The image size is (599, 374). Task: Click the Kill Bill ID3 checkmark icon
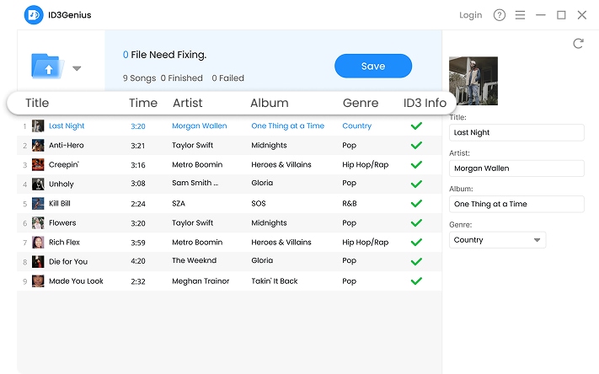click(416, 203)
